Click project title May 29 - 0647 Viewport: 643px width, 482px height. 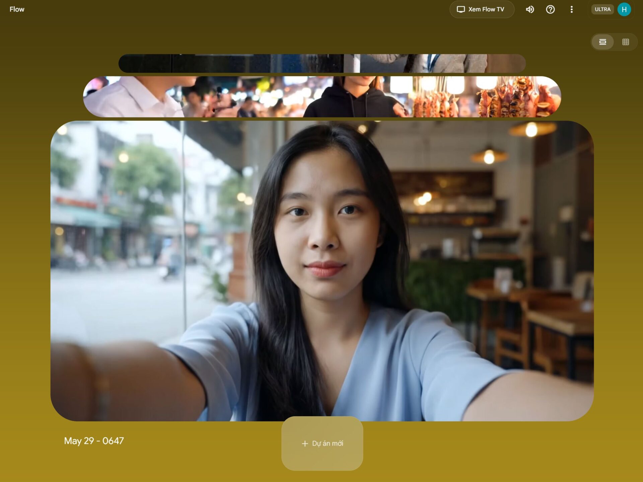[x=94, y=441]
